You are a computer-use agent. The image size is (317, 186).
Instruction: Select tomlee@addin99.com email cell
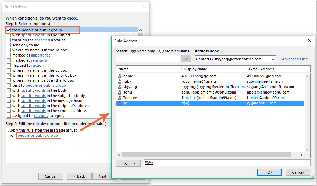point(266,98)
